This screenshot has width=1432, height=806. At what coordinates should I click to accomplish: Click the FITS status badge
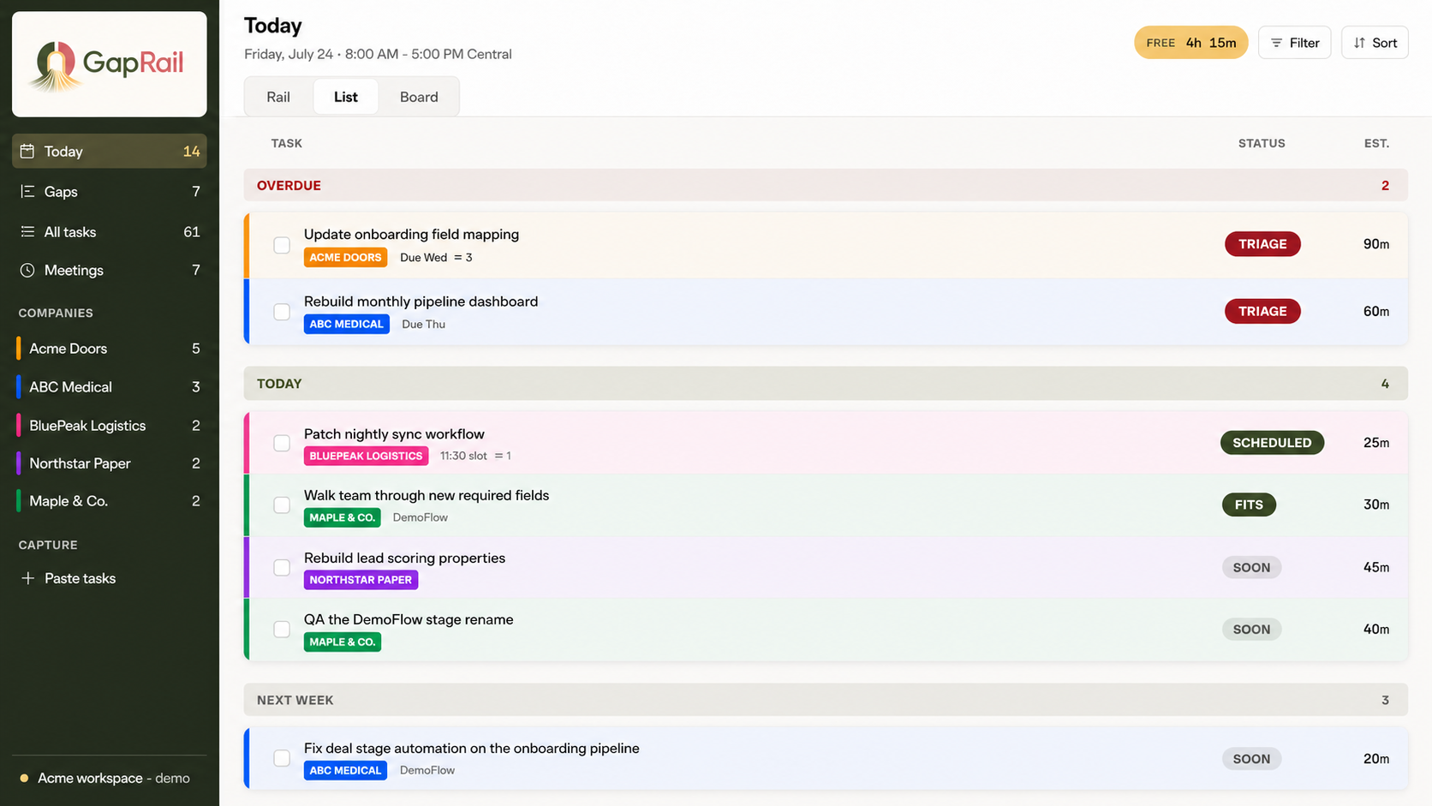coord(1249,504)
